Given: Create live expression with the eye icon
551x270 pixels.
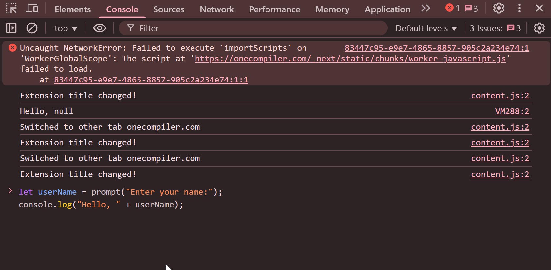Looking at the screenshot, I should coord(100,28).
